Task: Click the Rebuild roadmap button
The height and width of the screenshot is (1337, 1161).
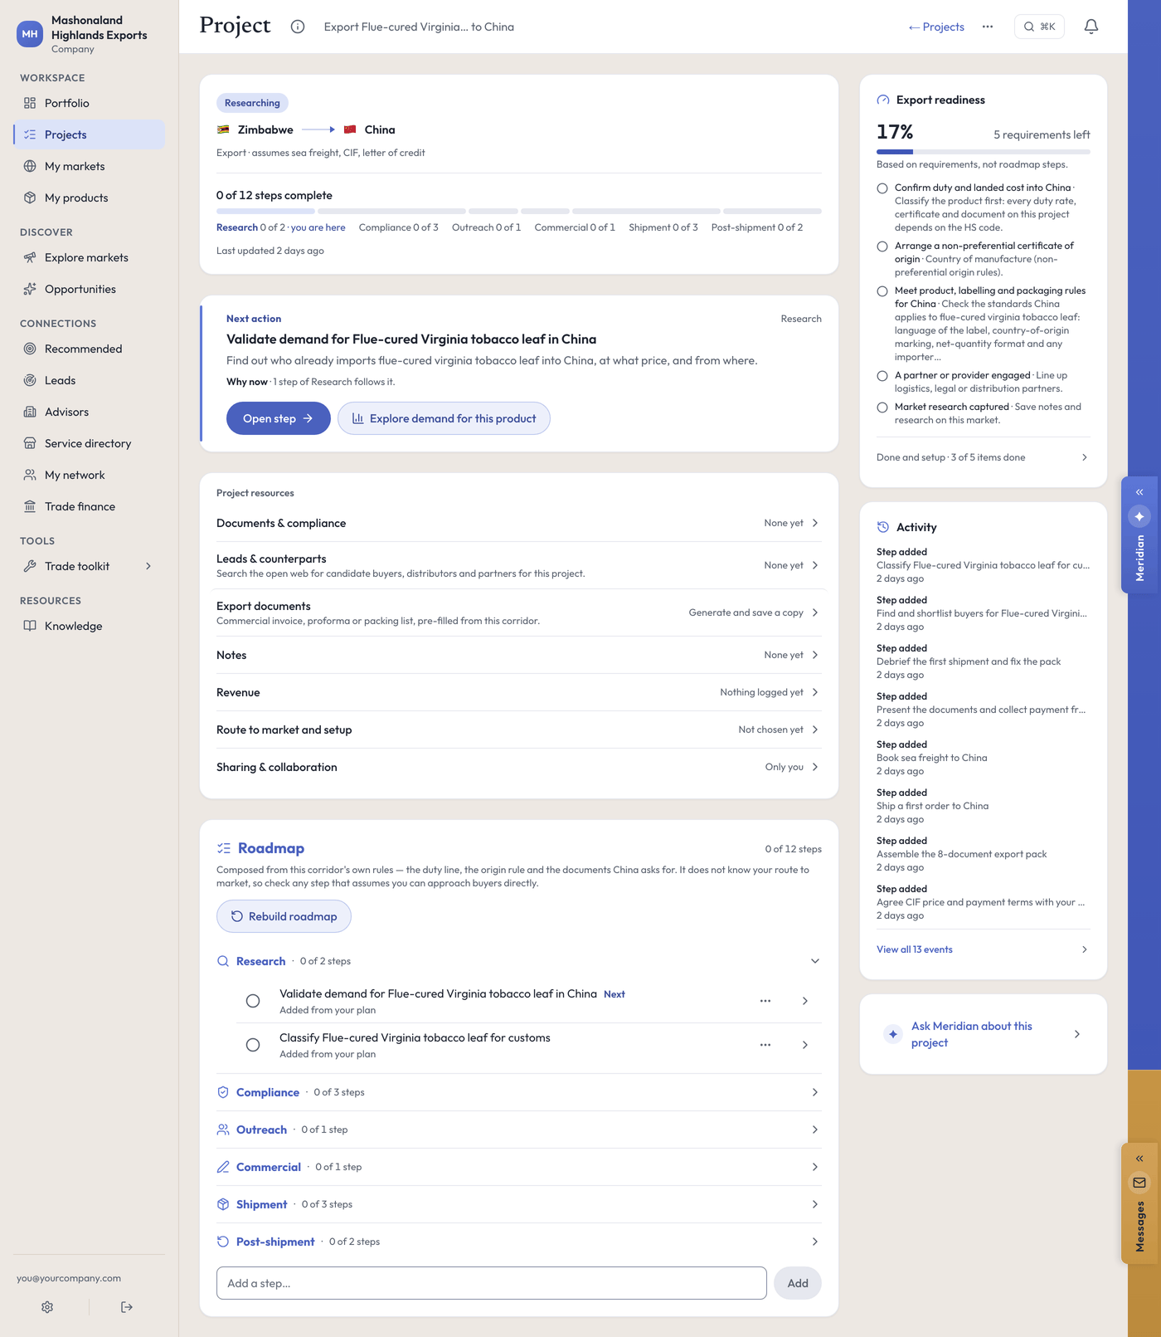Action: pos(284,916)
